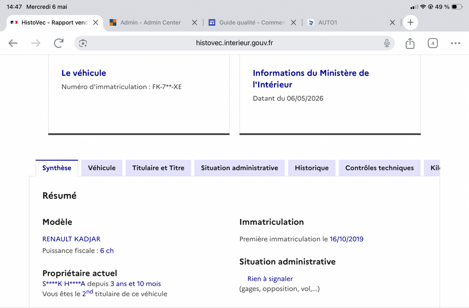The image size is (469, 308).
Task: Focus the histovec.interieur.gouv.fr address bar
Action: (x=234, y=43)
